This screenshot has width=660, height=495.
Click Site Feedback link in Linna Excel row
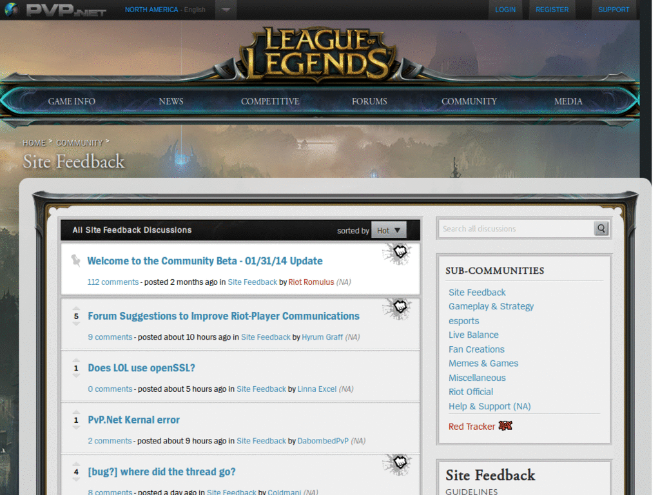(x=262, y=389)
